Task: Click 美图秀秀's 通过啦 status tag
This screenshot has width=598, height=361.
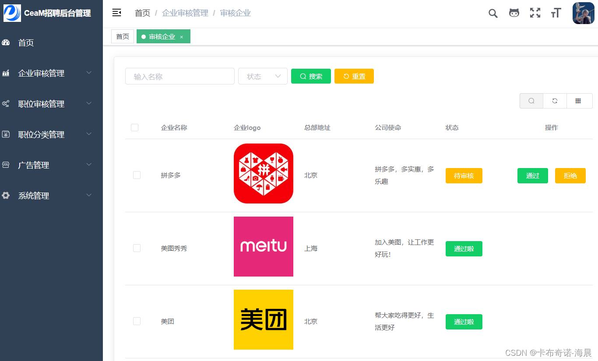Action: 464,249
